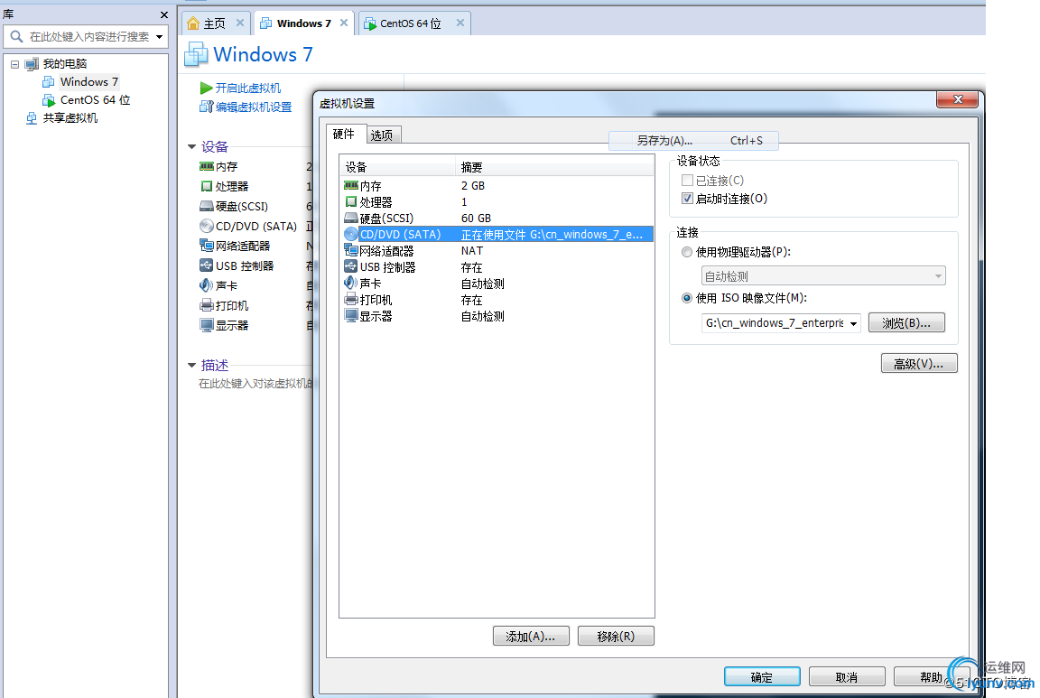Click the 添加(A)... button
This screenshot has width=1040, height=698.
(x=531, y=637)
